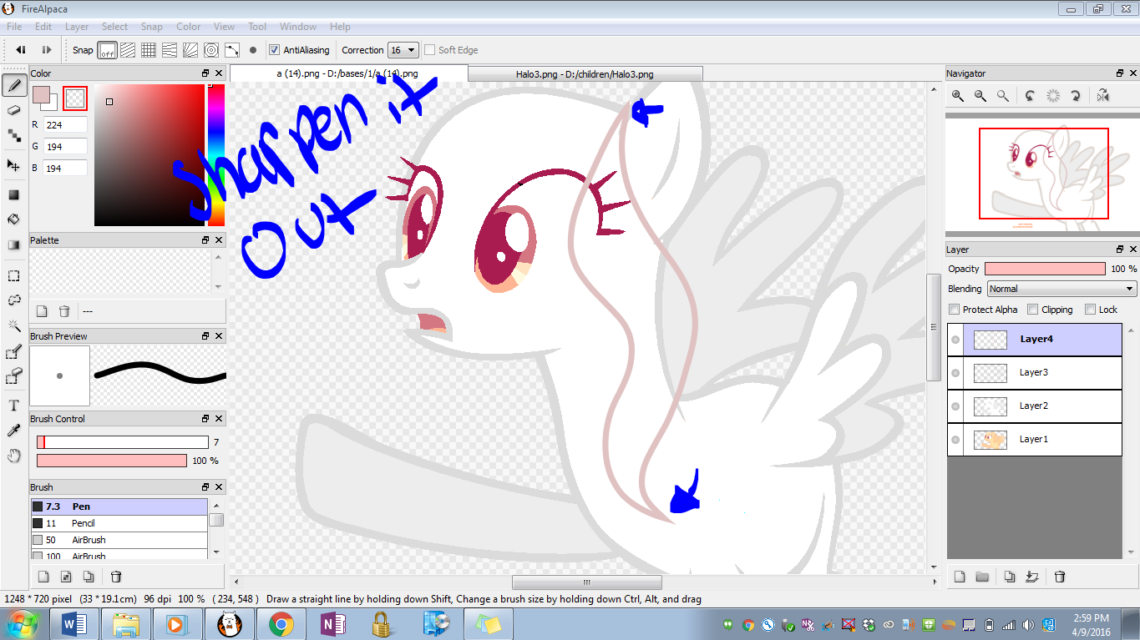Viewport: 1140px width, 640px height.
Task: Expand the Correction value dropdown
Action: (x=403, y=50)
